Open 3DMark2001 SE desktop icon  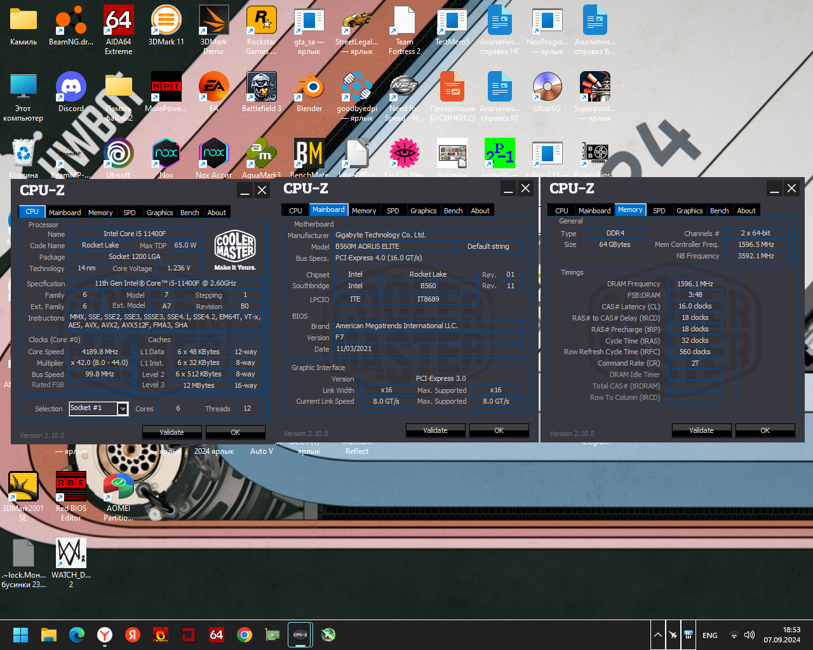tap(24, 496)
